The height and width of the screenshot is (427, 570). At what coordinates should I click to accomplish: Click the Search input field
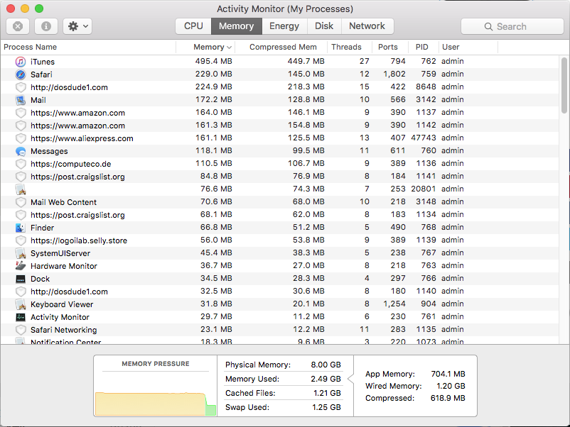tap(512, 26)
